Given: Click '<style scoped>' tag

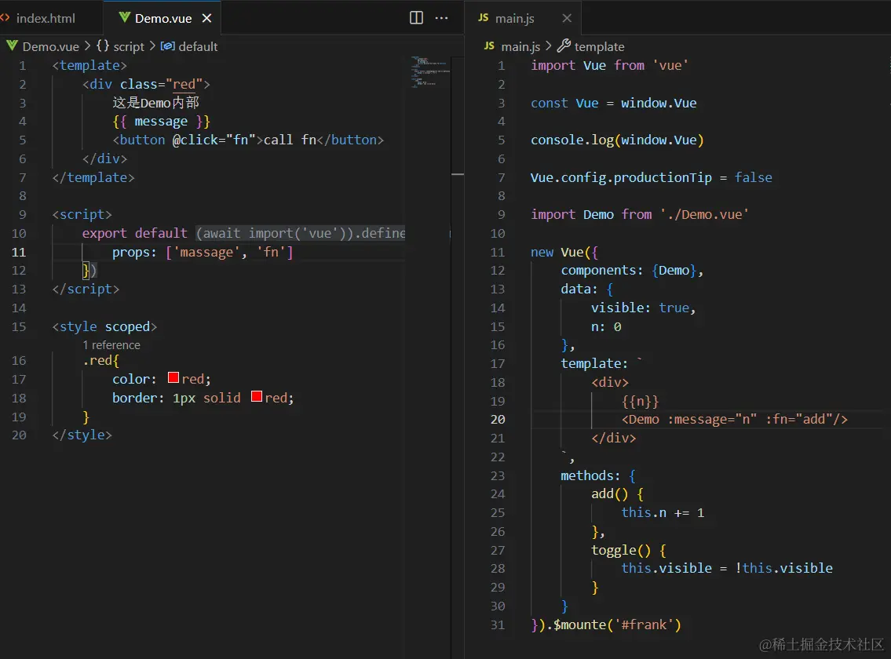Looking at the screenshot, I should click(x=104, y=326).
